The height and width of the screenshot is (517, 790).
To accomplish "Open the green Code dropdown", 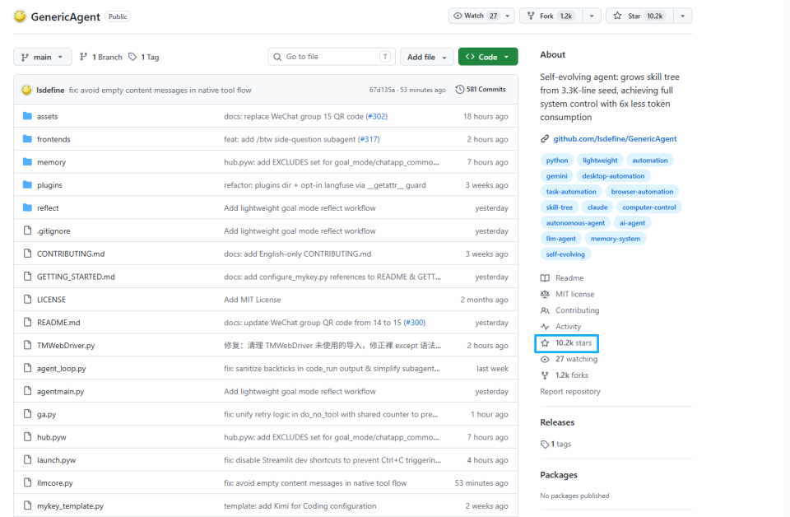I will [x=488, y=57].
